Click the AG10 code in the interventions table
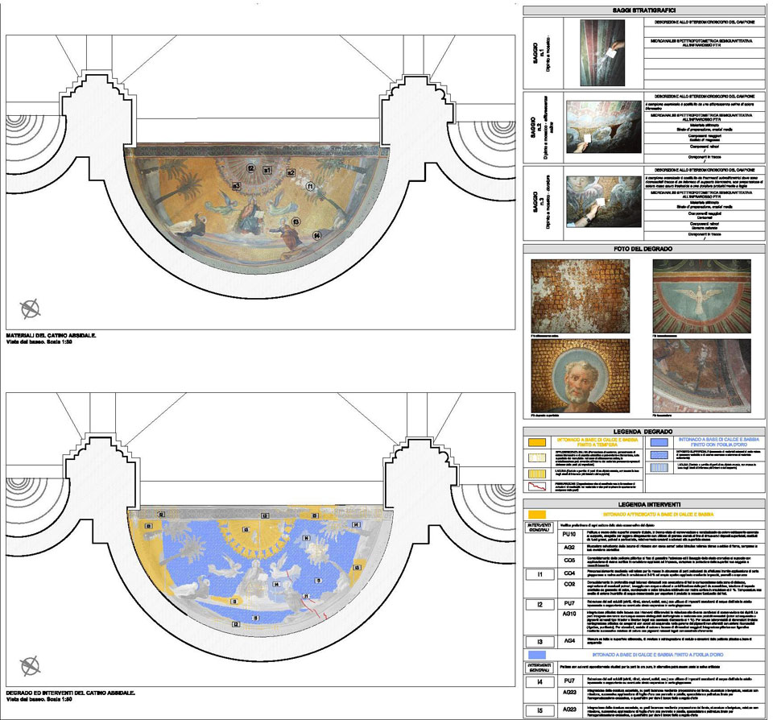 pos(569,614)
